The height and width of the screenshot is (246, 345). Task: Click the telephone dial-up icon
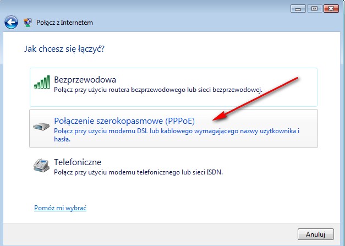pos(41,165)
